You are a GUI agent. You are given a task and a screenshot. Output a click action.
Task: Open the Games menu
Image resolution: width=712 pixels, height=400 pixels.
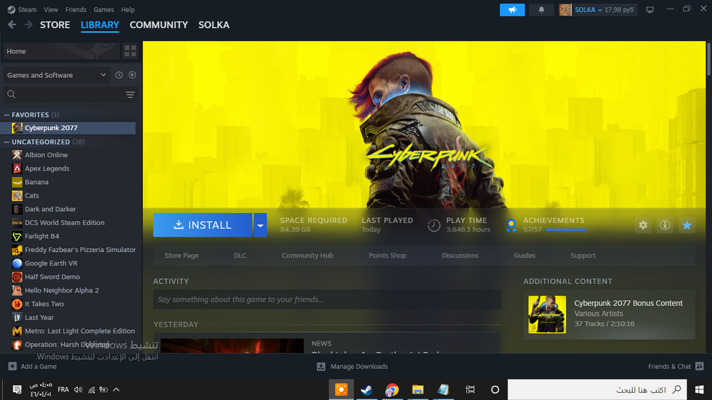click(103, 9)
